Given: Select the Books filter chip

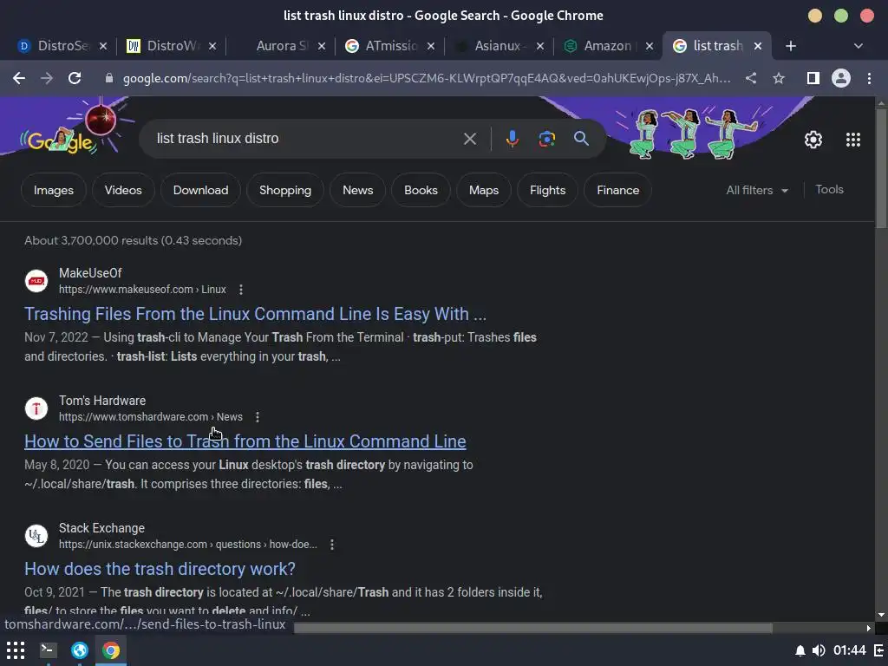Looking at the screenshot, I should click(x=421, y=190).
